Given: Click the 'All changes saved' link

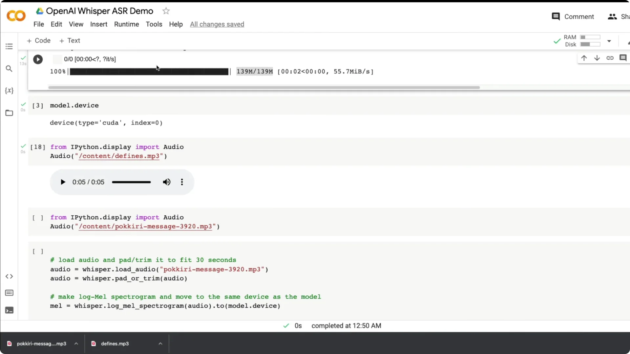Looking at the screenshot, I should tap(217, 24).
